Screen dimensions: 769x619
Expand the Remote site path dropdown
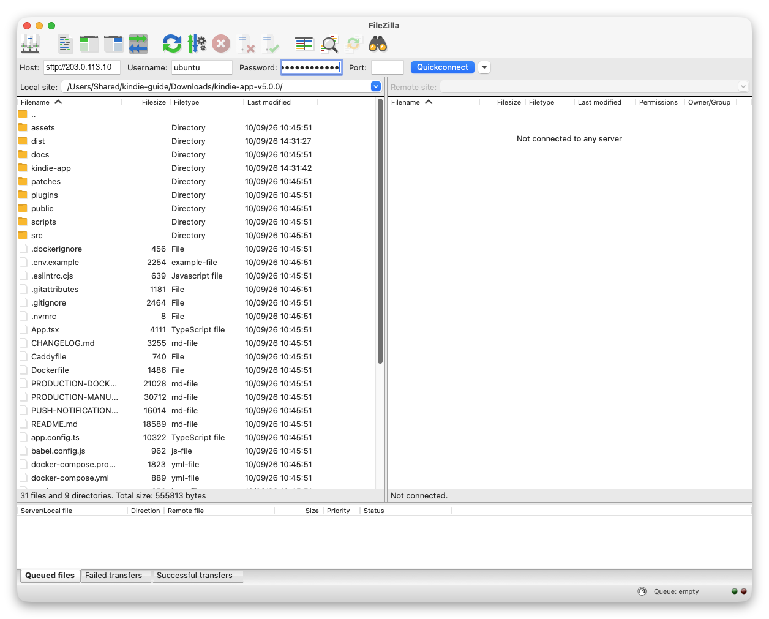pos(743,87)
